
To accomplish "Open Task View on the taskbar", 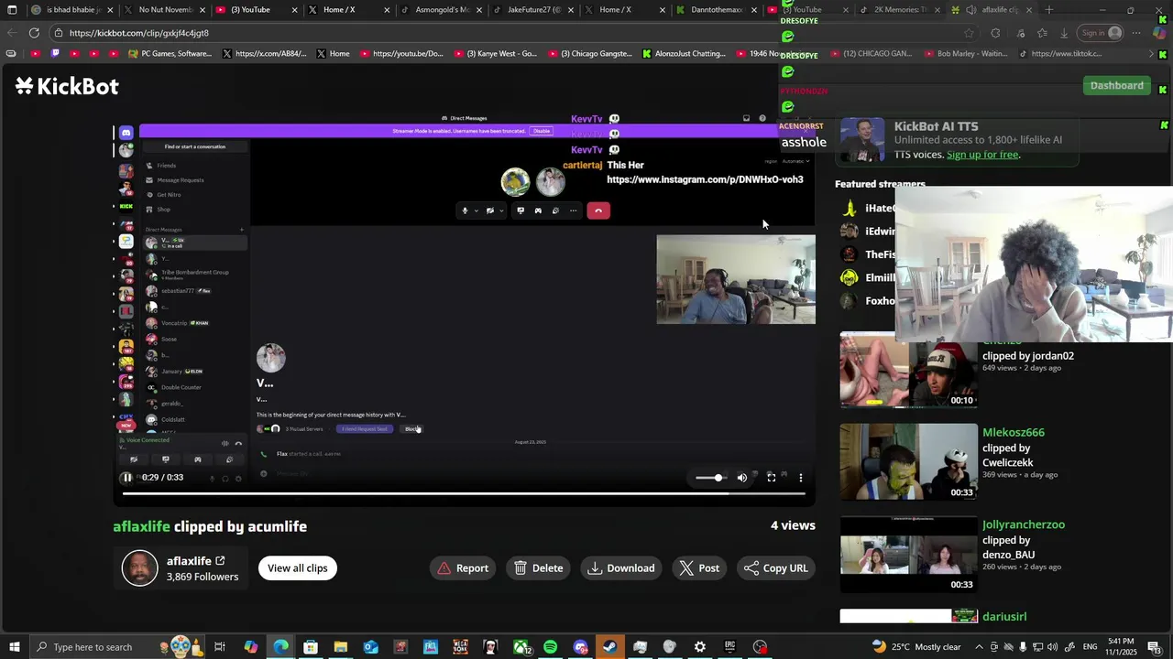I will pyautogui.click(x=220, y=647).
